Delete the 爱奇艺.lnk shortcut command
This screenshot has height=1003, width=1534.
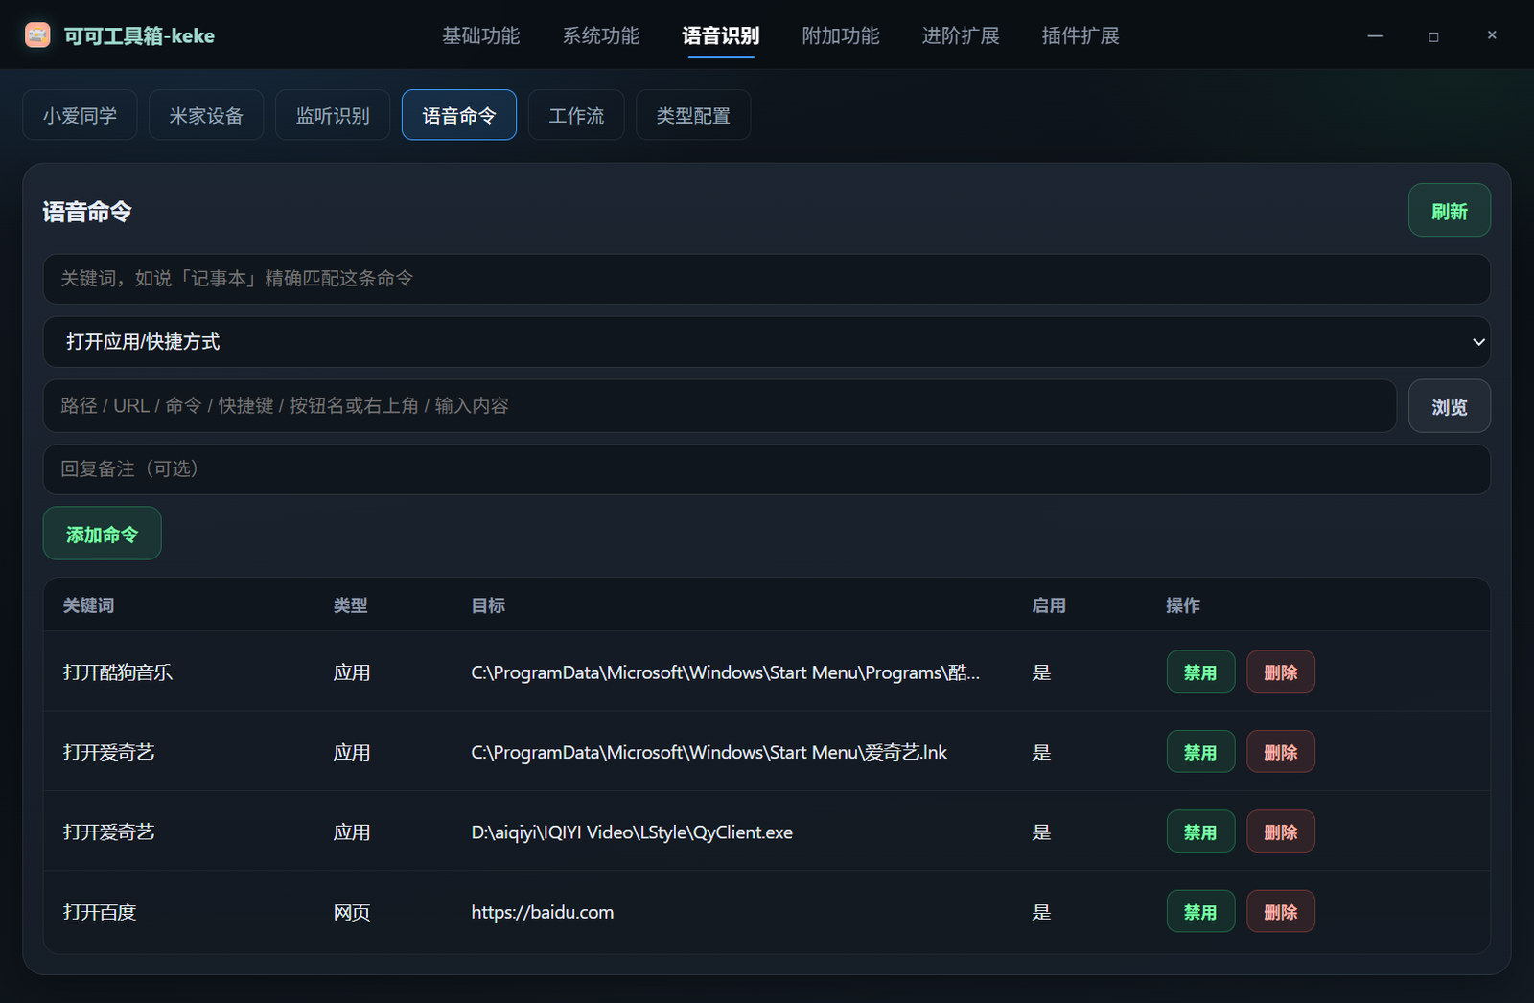pyautogui.click(x=1280, y=752)
